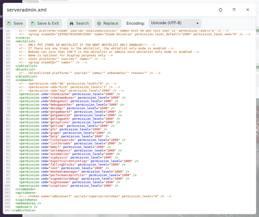Click the "exportcurrentconfigs" permission line

tap(79, 161)
